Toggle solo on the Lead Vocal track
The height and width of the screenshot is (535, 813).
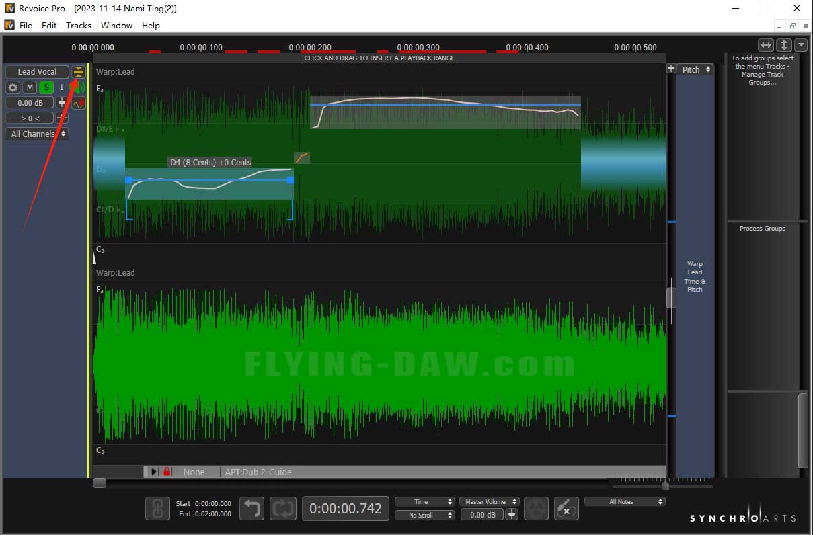[x=46, y=87]
